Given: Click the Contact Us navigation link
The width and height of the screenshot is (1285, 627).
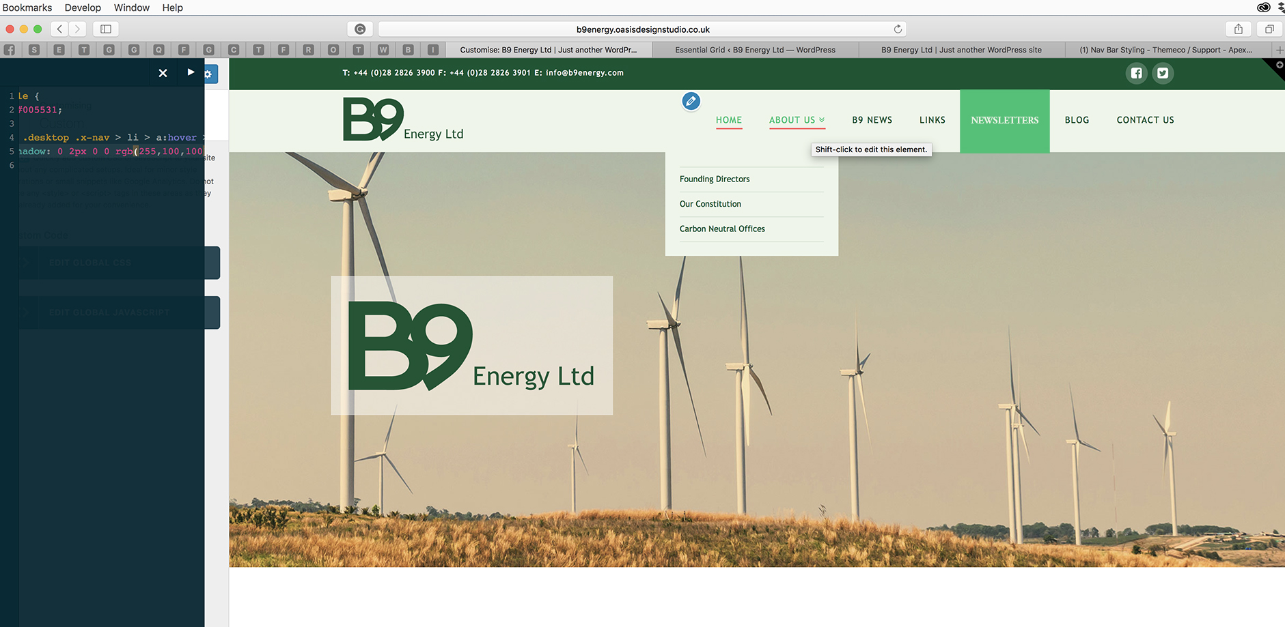Looking at the screenshot, I should click(x=1145, y=120).
